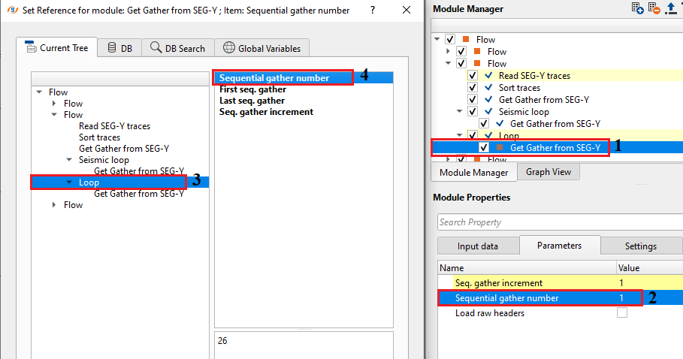
Task: Click the Load raw headers parameter name
Action: point(490,313)
